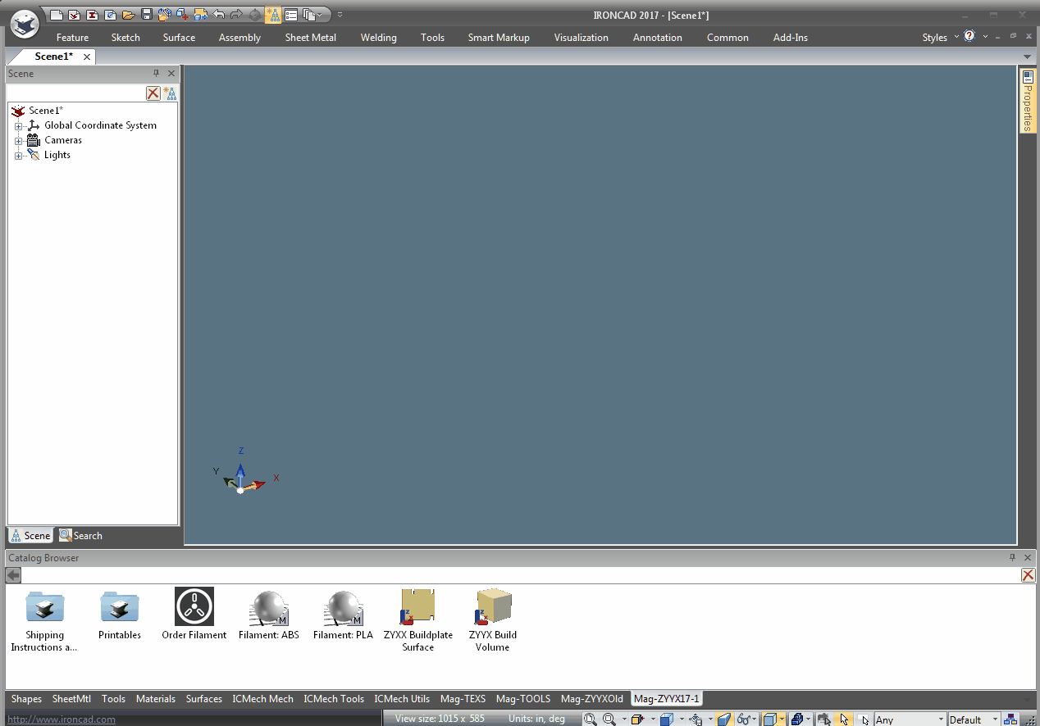
Task: Switch to the Mag-TOOLS catalog tab
Action: pyautogui.click(x=522, y=699)
